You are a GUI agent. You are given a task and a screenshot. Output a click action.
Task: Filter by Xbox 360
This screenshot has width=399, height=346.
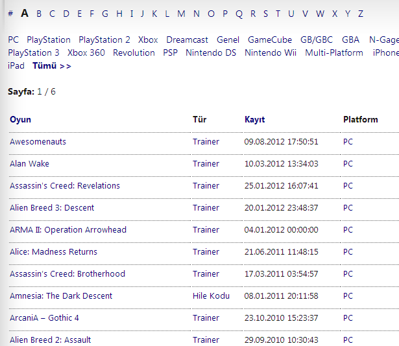(86, 52)
